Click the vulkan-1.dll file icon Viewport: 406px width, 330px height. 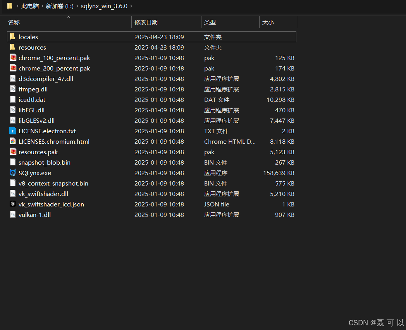(x=13, y=214)
